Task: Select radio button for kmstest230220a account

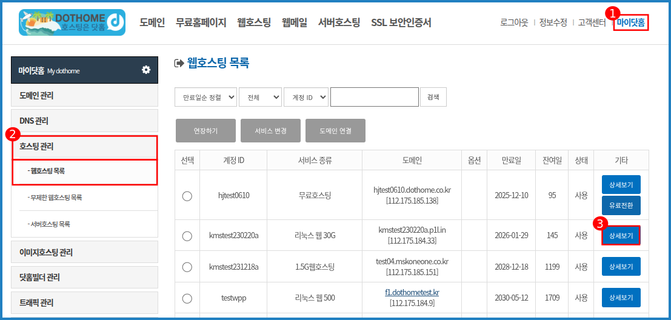Action: tap(187, 235)
